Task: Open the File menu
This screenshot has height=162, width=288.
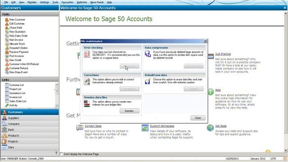Action: (x=6, y=2)
